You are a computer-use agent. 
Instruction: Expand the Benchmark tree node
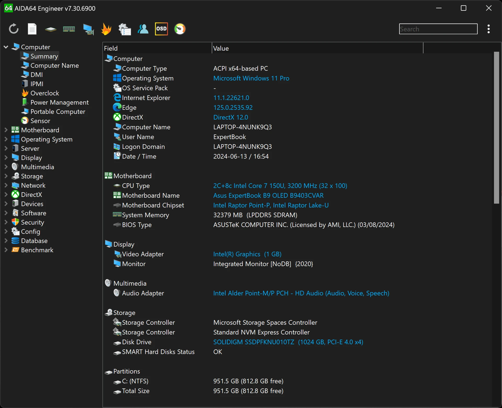pyautogui.click(x=6, y=250)
